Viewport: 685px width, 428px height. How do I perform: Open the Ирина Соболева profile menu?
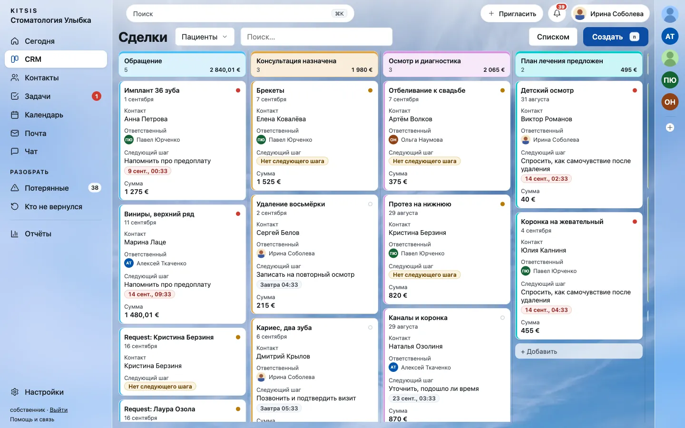coord(610,14)
